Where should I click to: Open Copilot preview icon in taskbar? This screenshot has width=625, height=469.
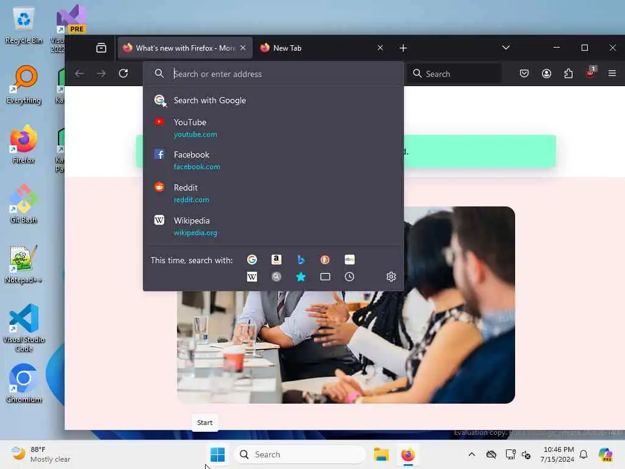tap(605, 454)
